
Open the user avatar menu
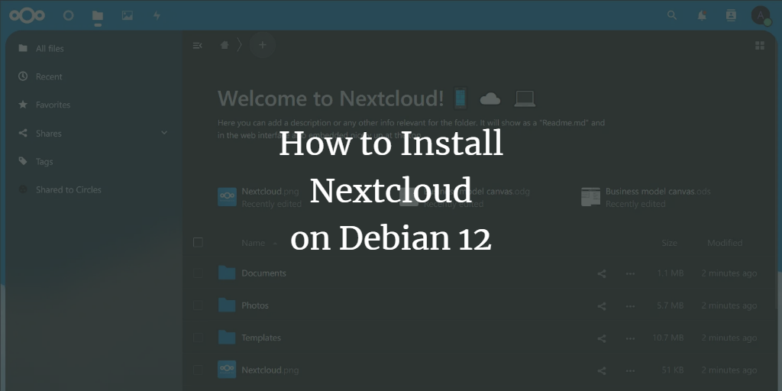coord(761,15)
